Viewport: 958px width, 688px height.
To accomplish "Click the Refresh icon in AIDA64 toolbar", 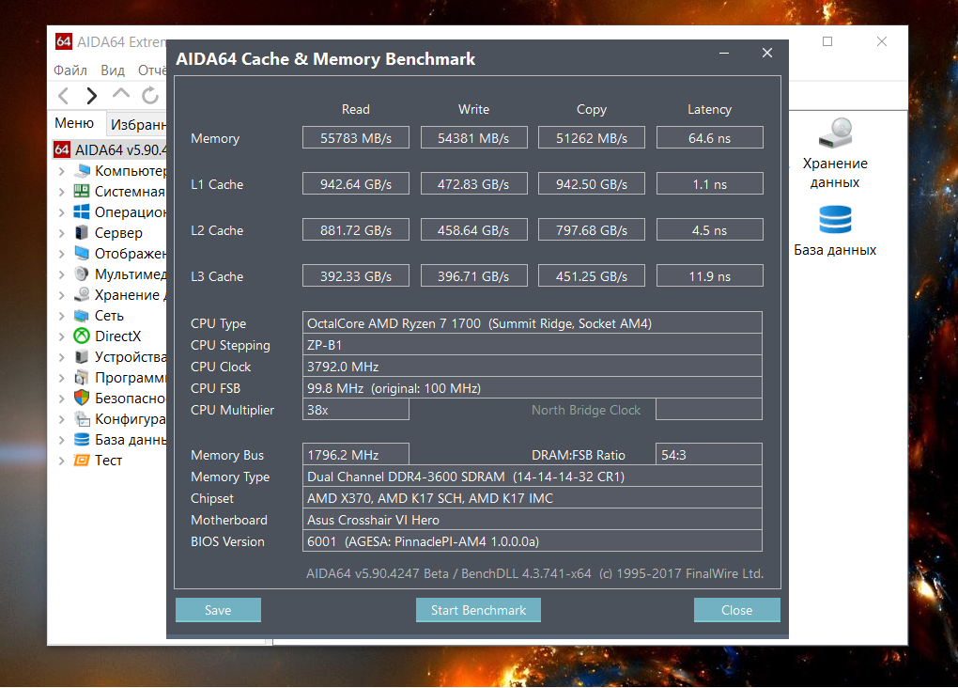I will [150, 96].
